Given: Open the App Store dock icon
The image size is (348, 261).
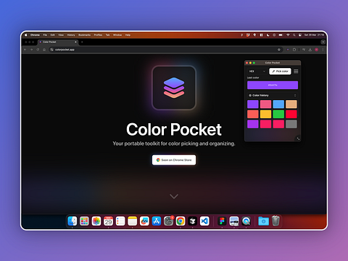Looking at the screenshot, I should point(157,221).
